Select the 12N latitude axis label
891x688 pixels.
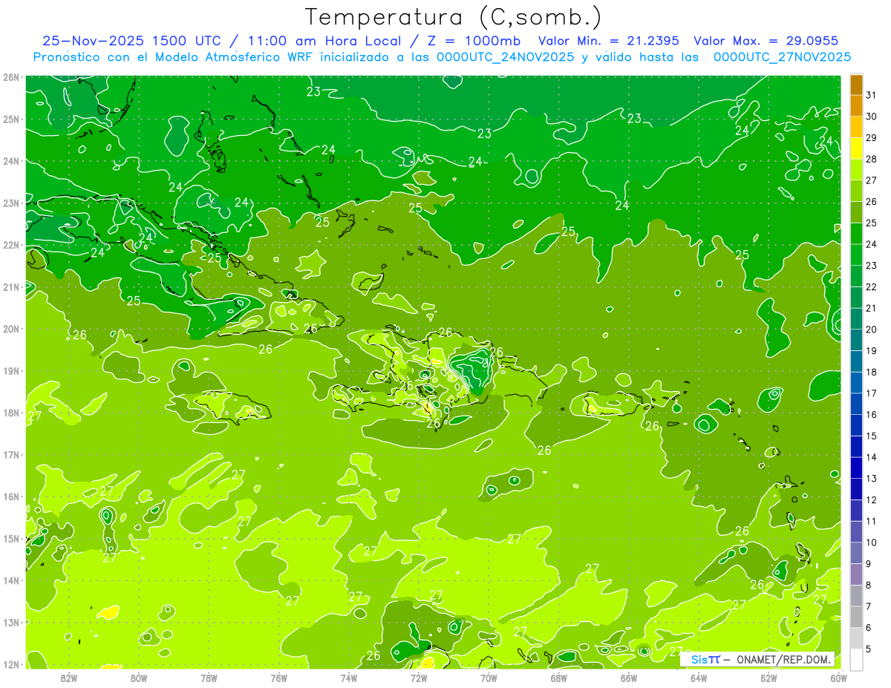pyautogui.click(x=11, y=664)
